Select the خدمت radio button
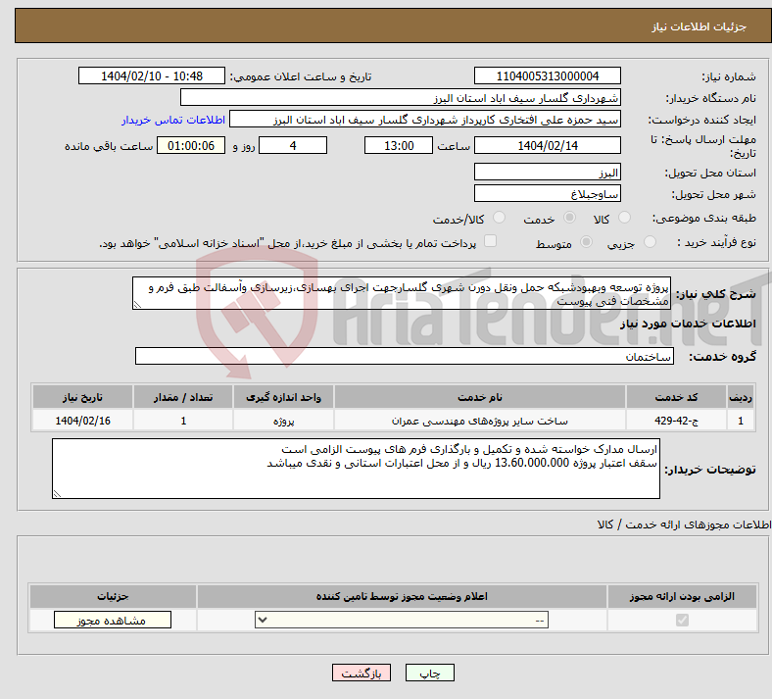The height and width of the screenshot is (699, 772). tap(569, 218)
